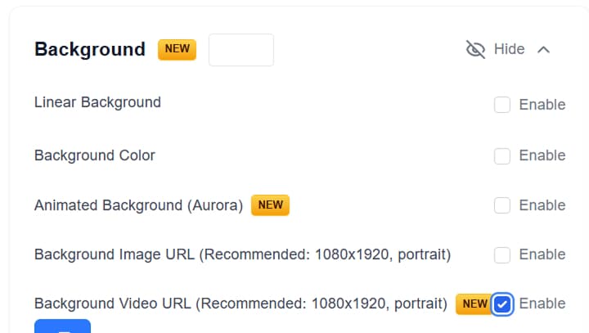Tick the Background Image URL checkbox
Viewport: 589px width, 333px height.
coord(502,255)
